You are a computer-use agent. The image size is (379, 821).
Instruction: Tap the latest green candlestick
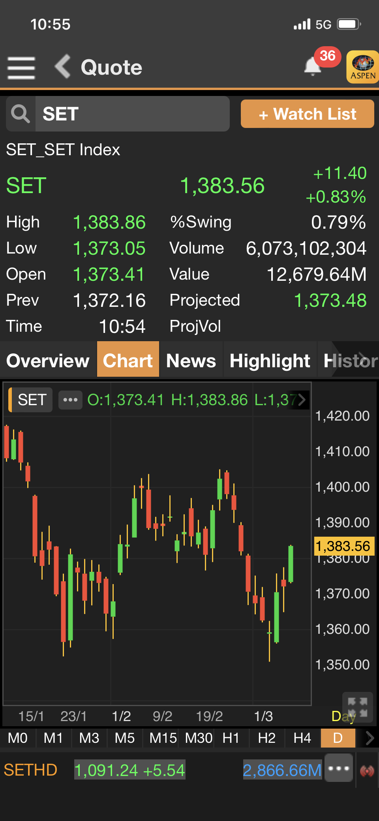click(x=291, y=564)
